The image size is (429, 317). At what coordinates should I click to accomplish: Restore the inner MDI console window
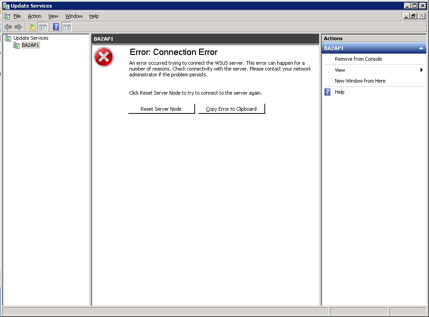(413, 16)
